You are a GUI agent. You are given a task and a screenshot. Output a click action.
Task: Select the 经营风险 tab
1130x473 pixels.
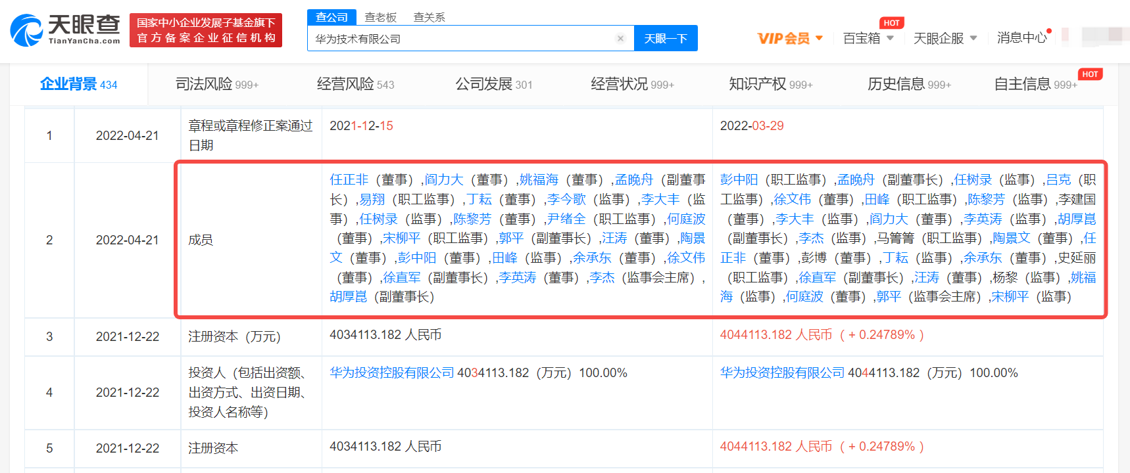click(x=355, y=84)
